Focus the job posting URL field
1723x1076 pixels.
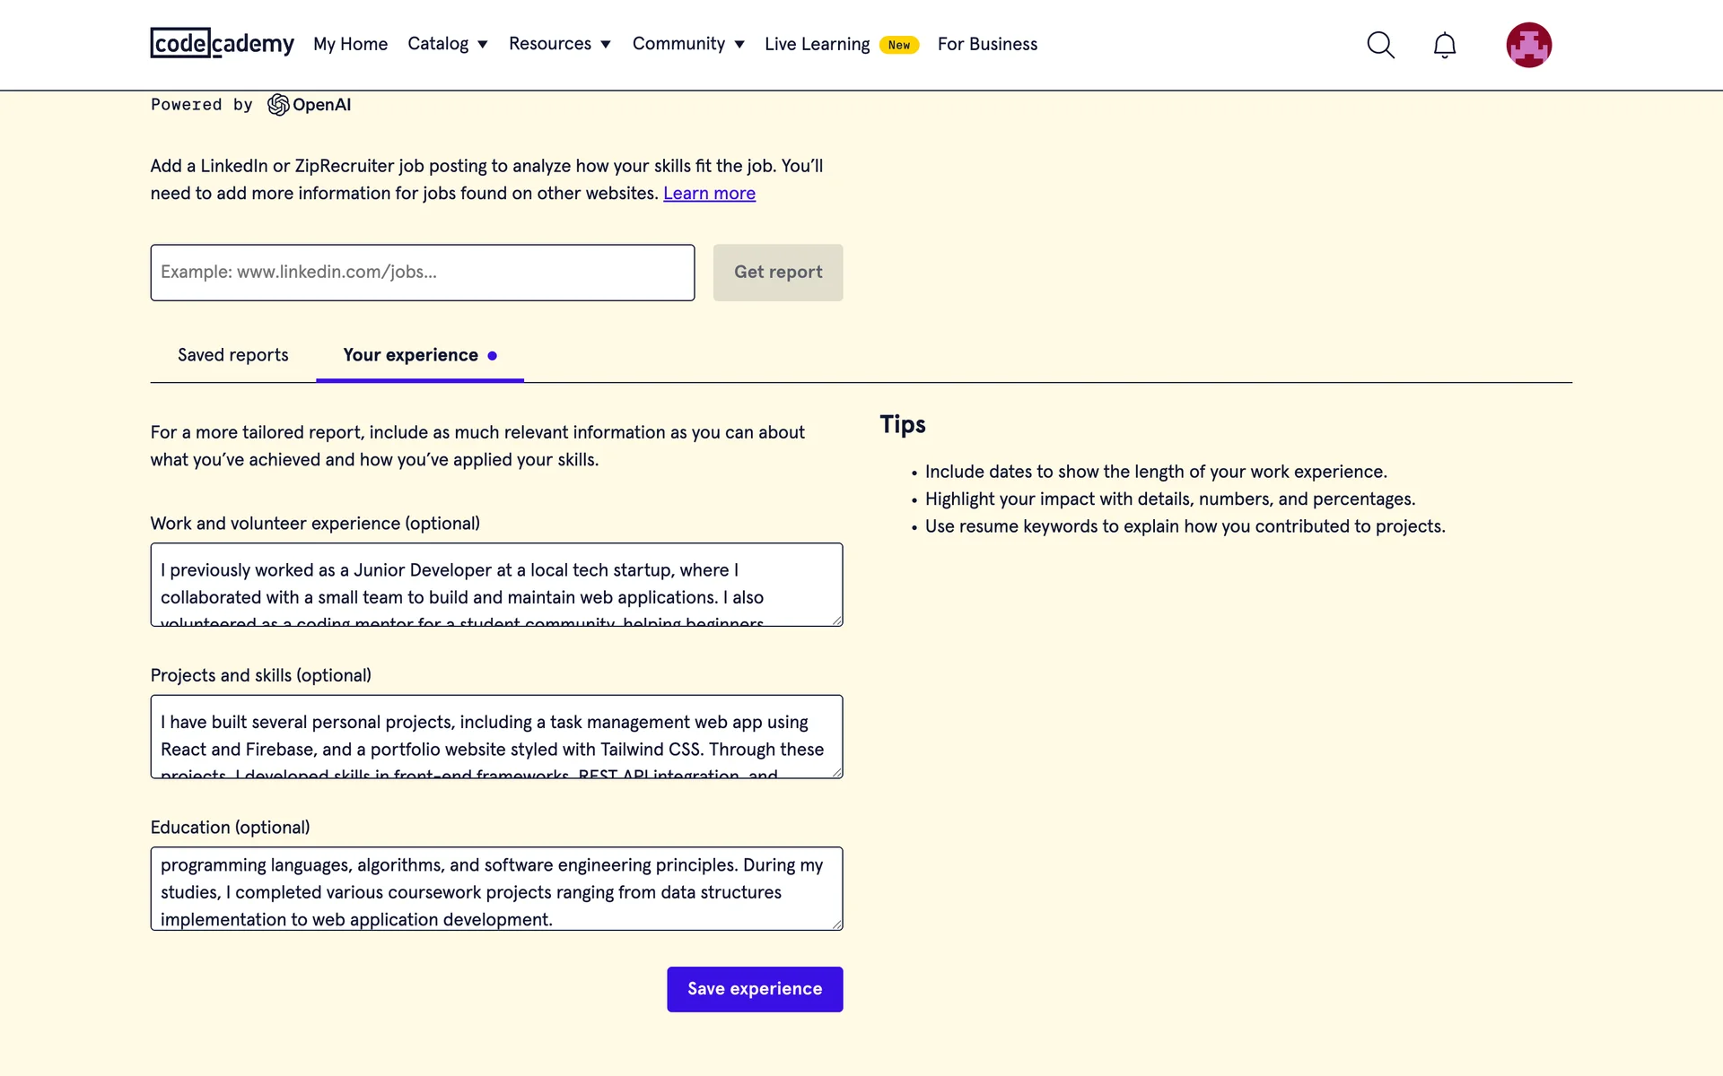click(422, 273)
